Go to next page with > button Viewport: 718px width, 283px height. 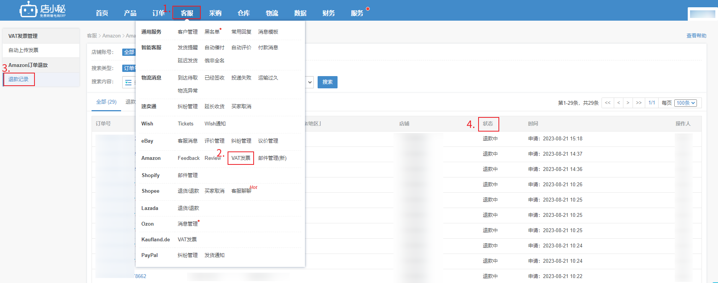click(x=628, y=103)
